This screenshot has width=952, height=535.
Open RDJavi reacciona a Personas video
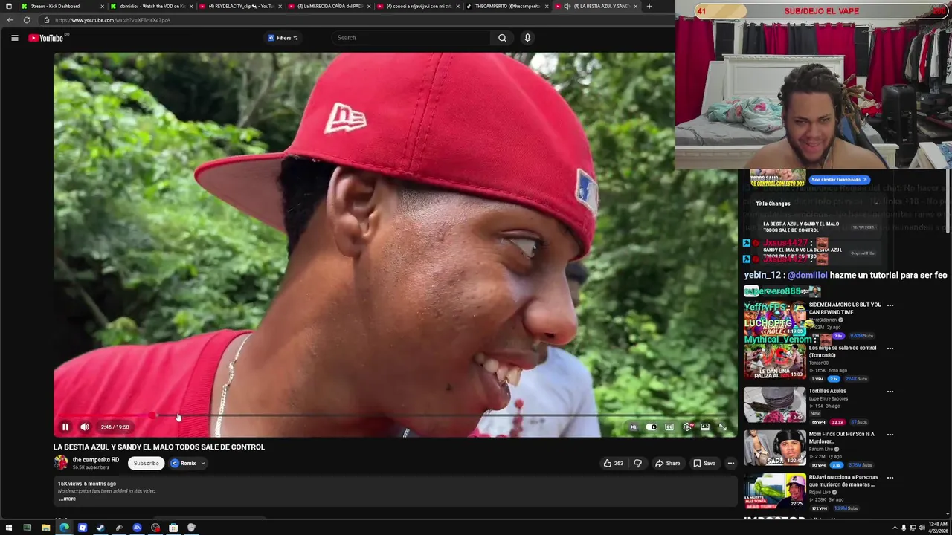pyautogui.click(x=843, y=481)
